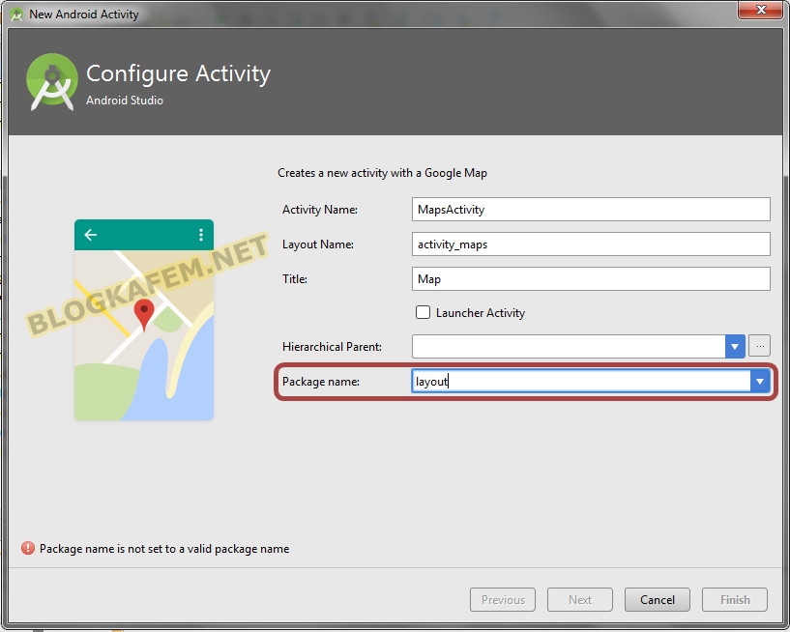Image resolution: width=790 pixels, height=632 pixels.
Task: Click the title bar Android icon
Action: click(16, 14)
